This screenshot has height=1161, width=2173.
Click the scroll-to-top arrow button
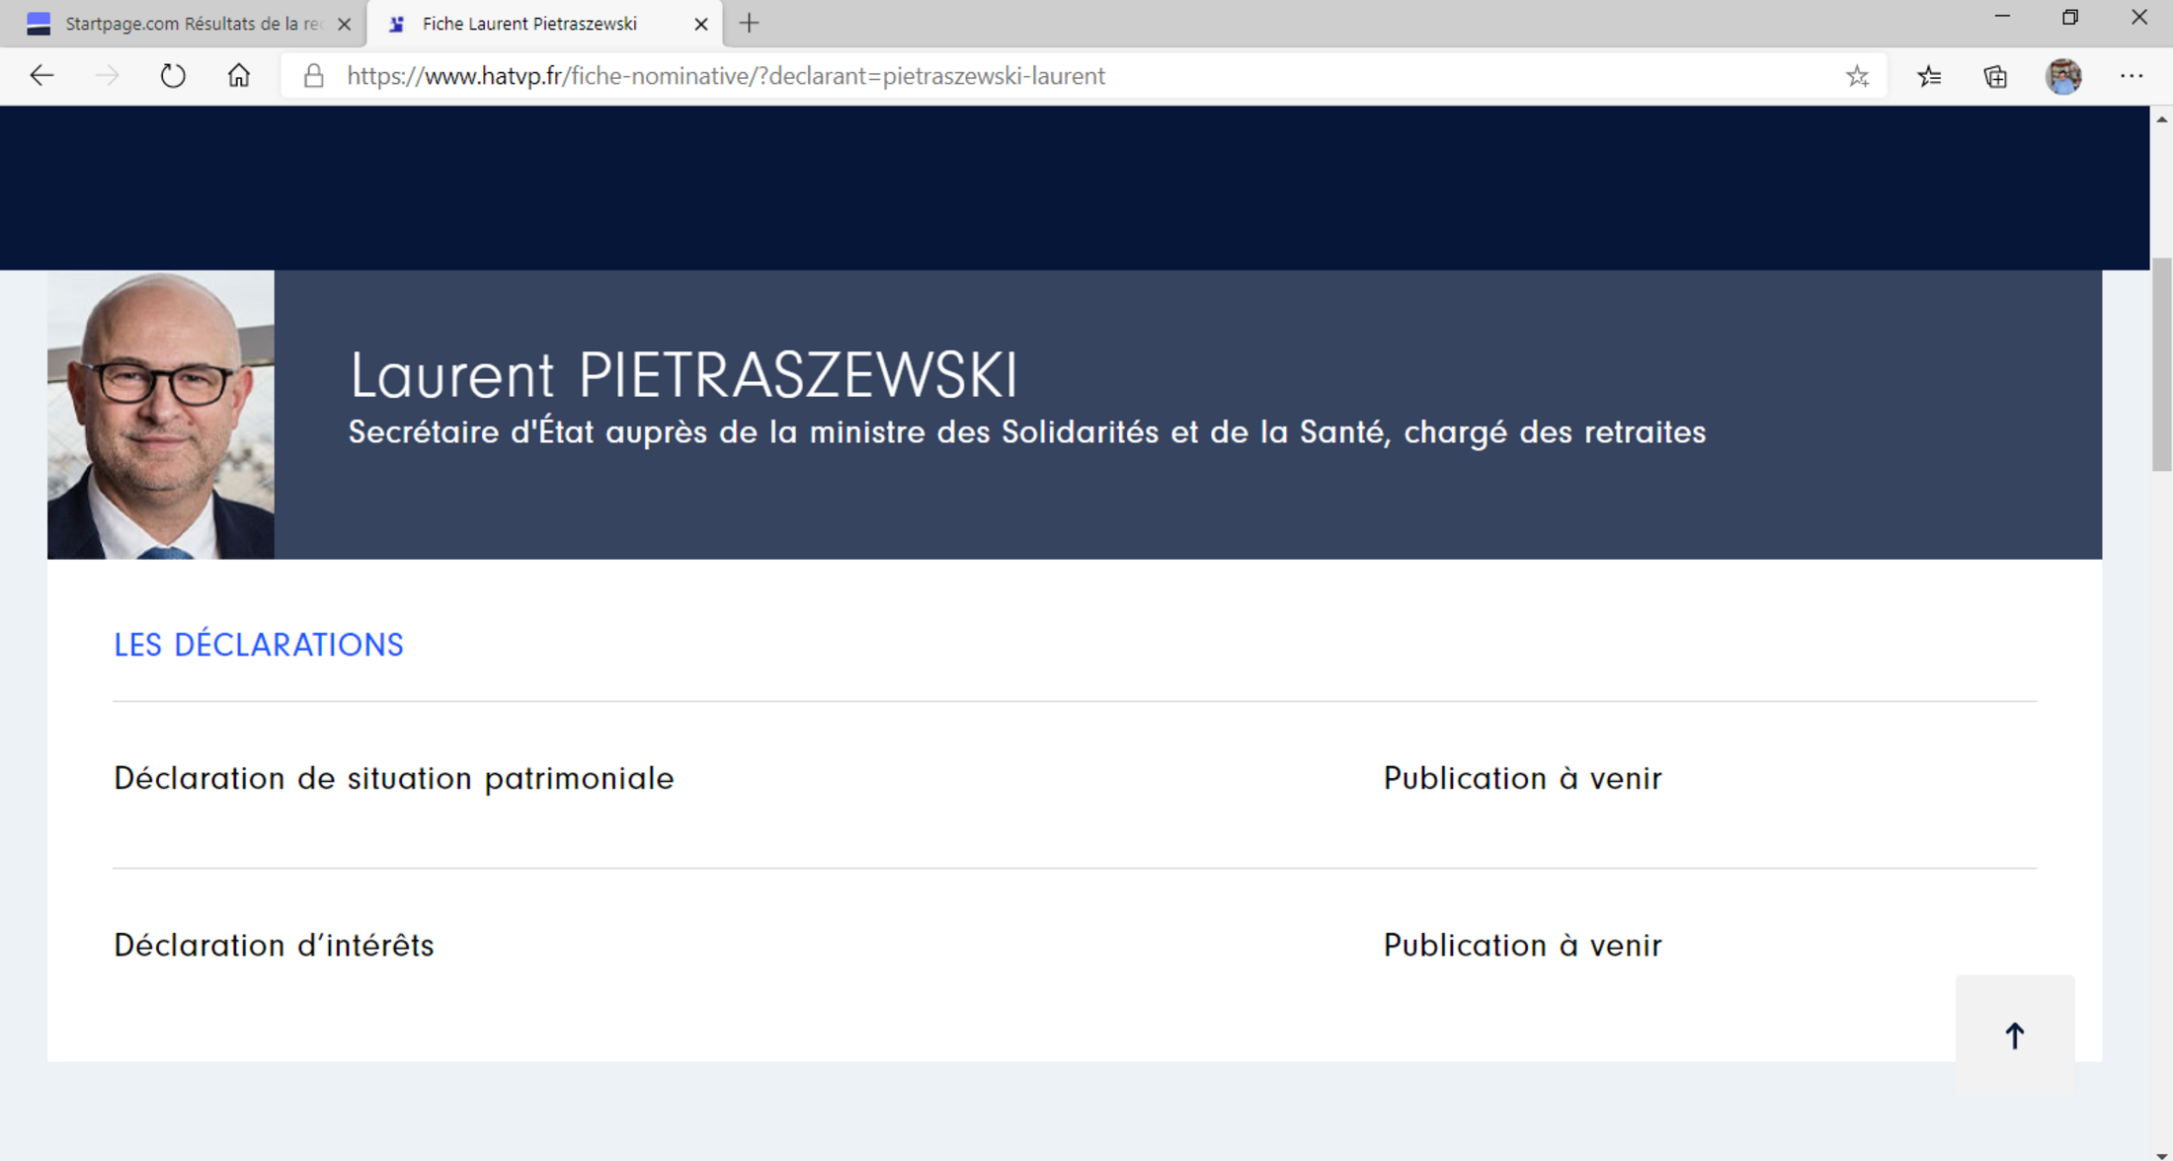pyautogui.click(x=2014, y=1035)
